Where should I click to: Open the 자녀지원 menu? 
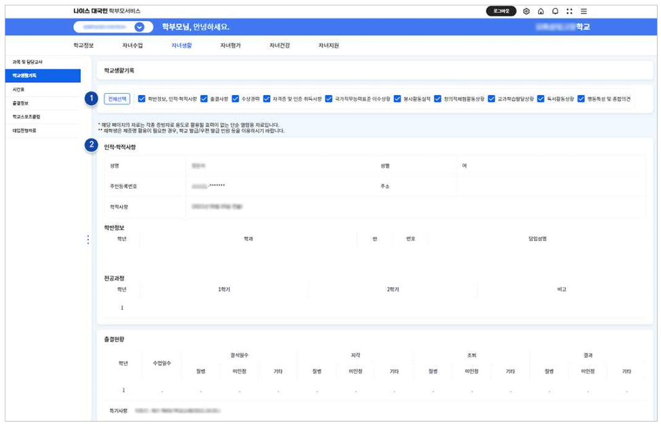pos(328,45)
